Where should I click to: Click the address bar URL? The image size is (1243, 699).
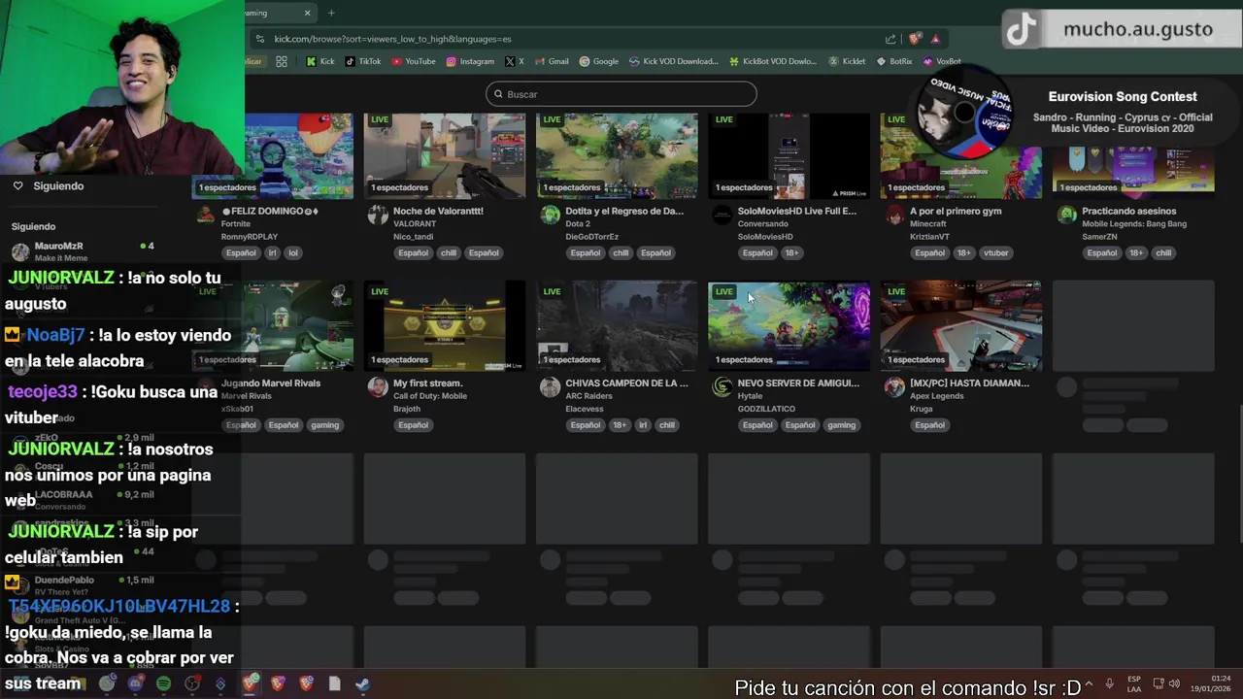[x=392, y=39]
